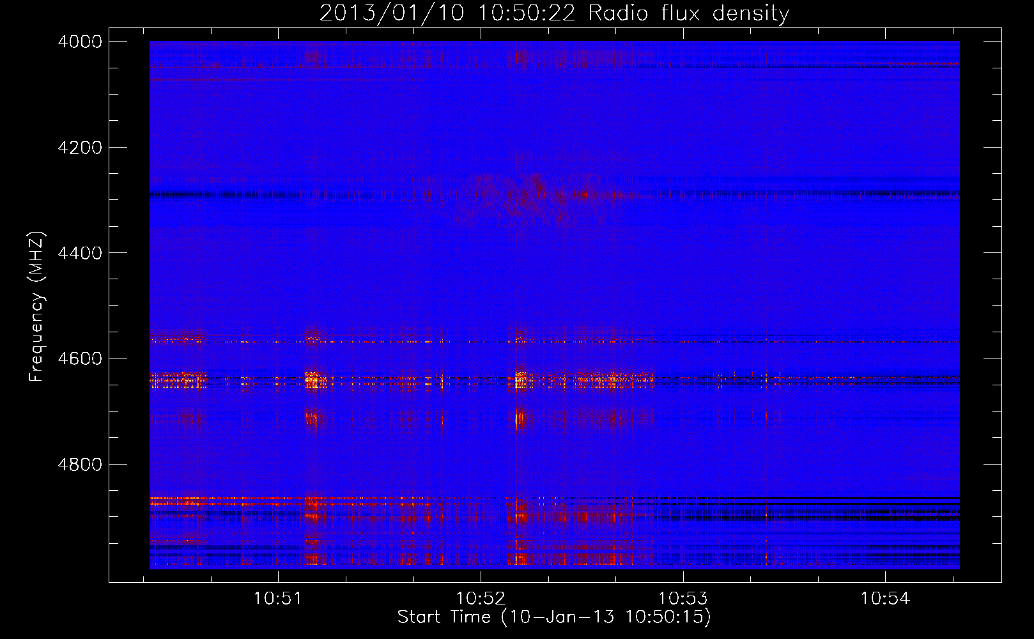The height and width of the screenshot is (639, 1034).
Task: Click the "Start Time (10-Jan-13 10:50:15)" x-axis title
Action: point(554,617)
